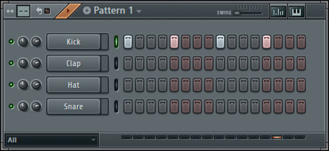The width and height of the screenshot is (329, 151).
Task: Deselect the Kick channel green selector
Action: tap(116, 42)
